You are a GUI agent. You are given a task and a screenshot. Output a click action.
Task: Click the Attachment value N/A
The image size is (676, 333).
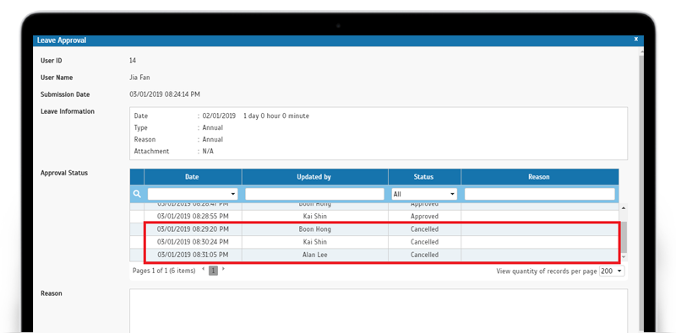(x=208, y=152)
